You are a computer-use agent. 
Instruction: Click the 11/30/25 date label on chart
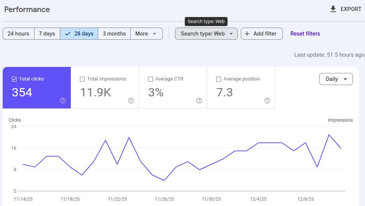211,199
